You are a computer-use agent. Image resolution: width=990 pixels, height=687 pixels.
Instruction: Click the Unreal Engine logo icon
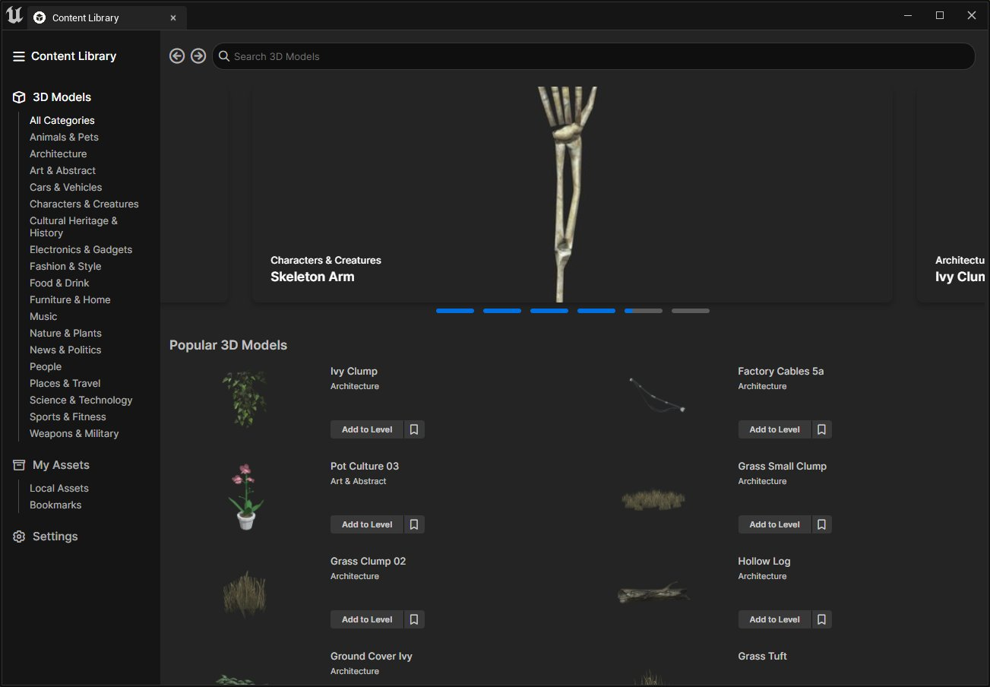(x=14, y=16)
